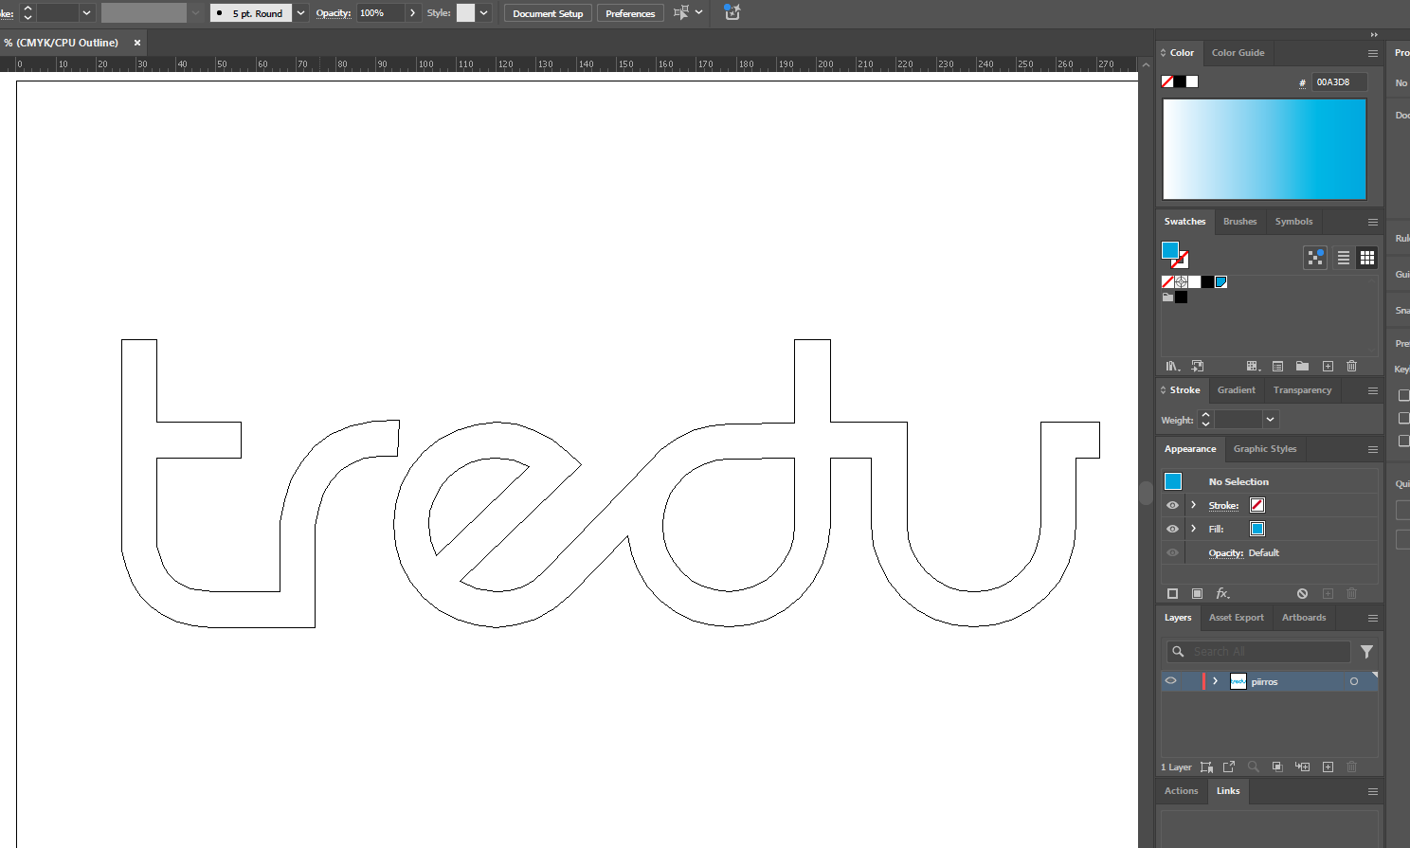Switch to Graphic Styles tab
The image size is (1410, 848).
(1264, 449)
